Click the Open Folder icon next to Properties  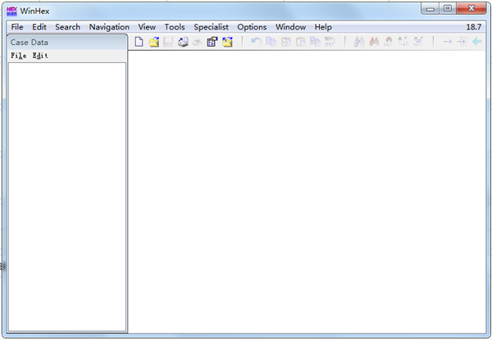(227, 41)
